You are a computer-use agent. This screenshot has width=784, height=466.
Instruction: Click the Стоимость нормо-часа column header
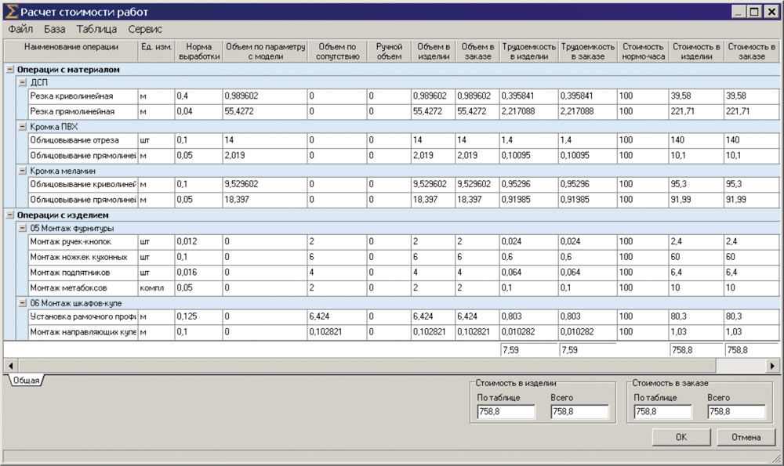tap(643, 51)
